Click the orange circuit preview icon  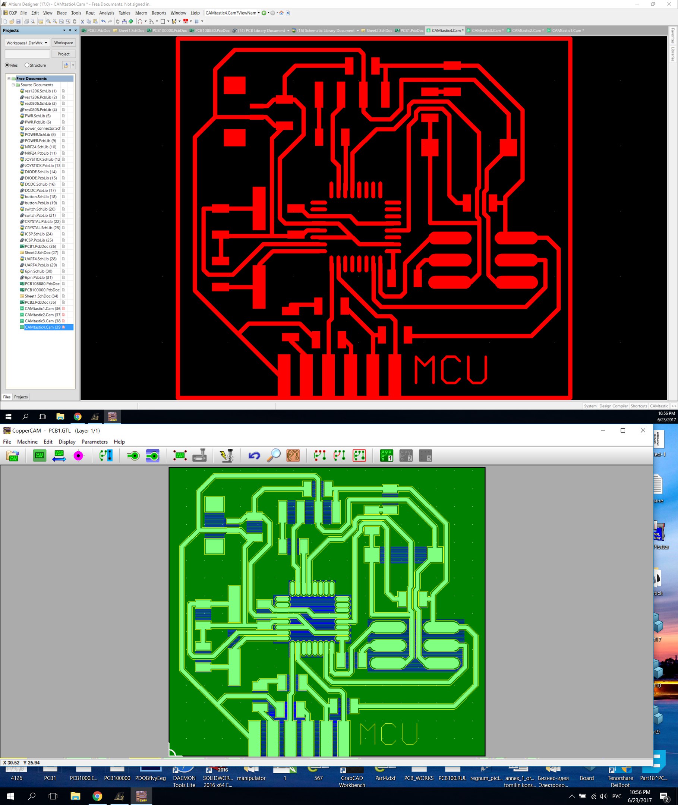tap(293, 456)
